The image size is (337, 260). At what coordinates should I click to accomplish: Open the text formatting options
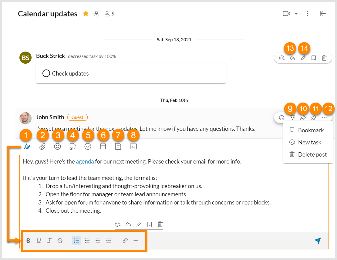pyautogui.click(x=27, y=146)
